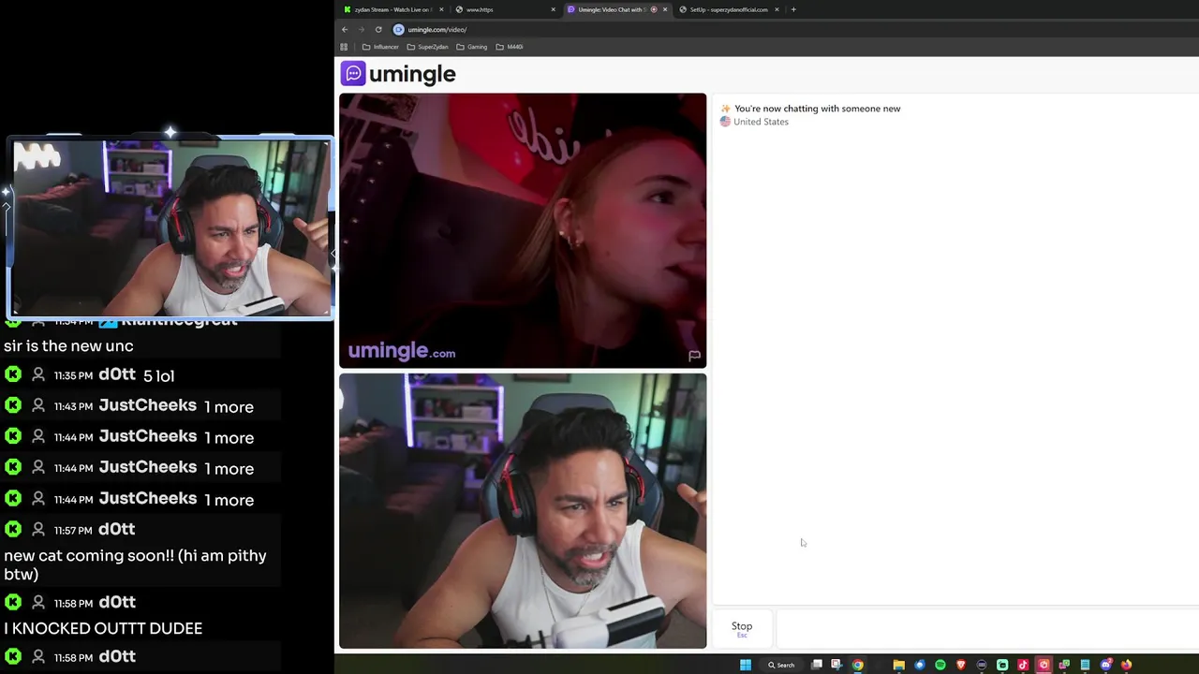Open File Explorer from the taskbar
Viewport: 1199px width, 674px height.
click(898, 665)
